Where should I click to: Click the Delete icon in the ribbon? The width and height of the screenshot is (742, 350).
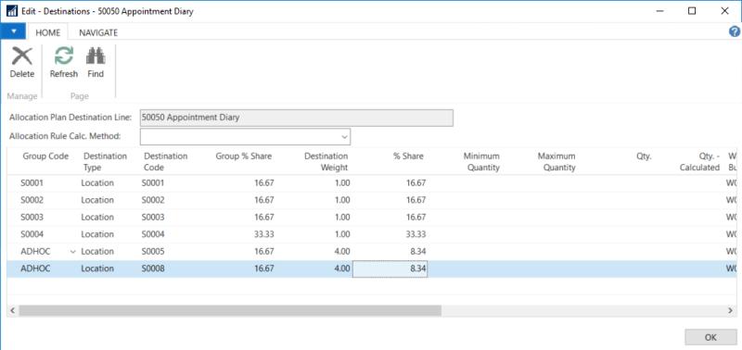(x=22, y=56)
